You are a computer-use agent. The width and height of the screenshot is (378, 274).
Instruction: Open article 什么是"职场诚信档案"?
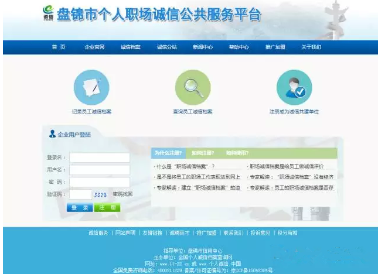tap(185, 167)
